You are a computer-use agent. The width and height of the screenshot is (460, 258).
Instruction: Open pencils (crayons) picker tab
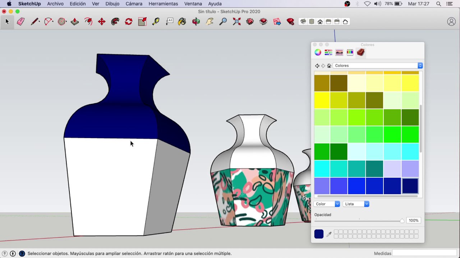[x=350, y=52]
